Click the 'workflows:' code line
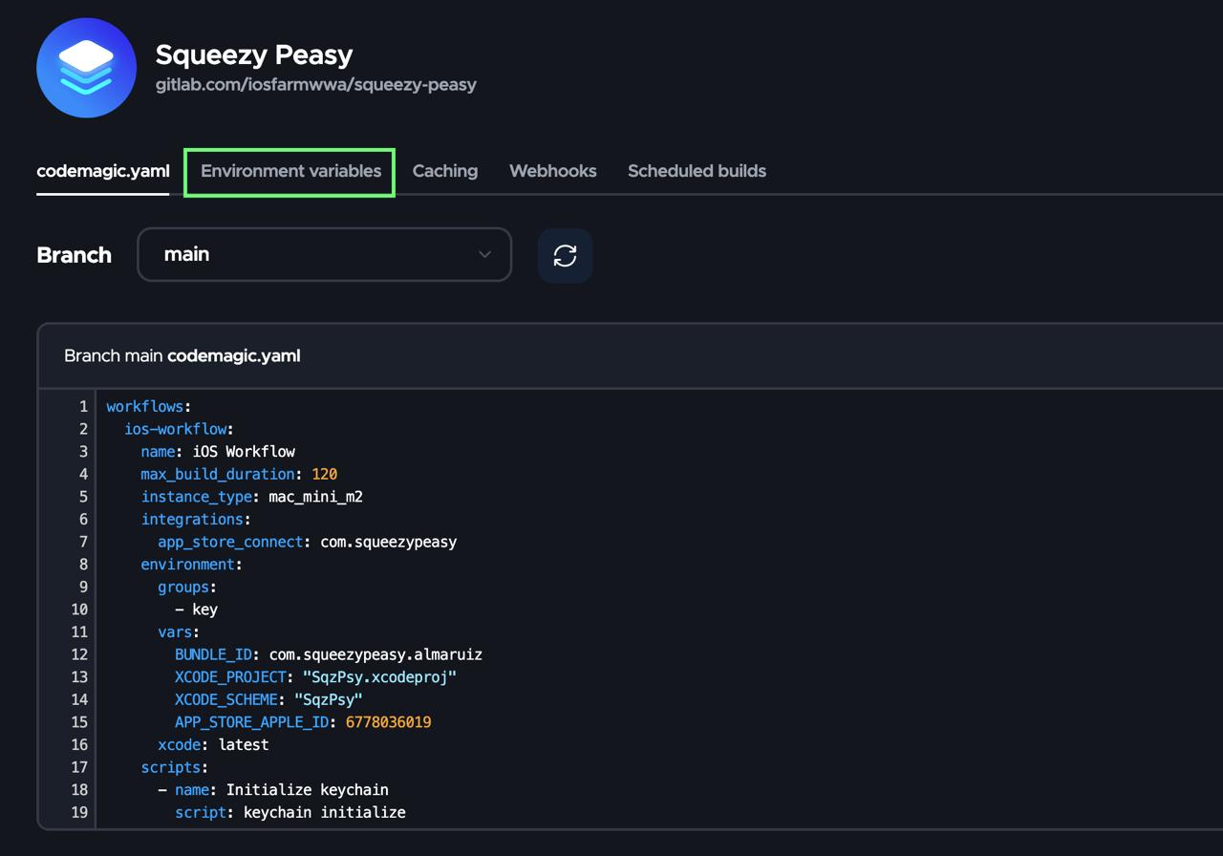This screenshot has width=1223, height=856. pos(149,406)
